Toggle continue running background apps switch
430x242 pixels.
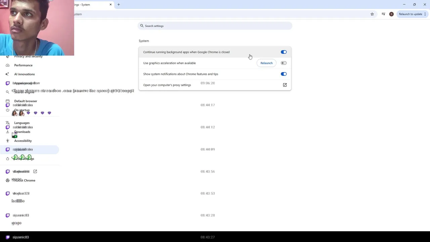click(x=284, y=52)
